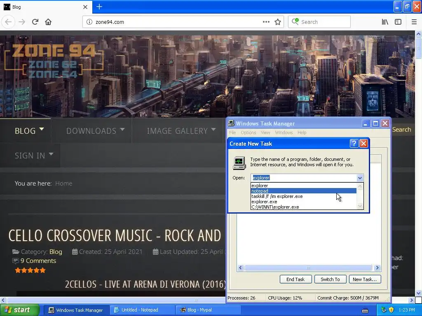Click the page vertical scroll down arrow

418,293
